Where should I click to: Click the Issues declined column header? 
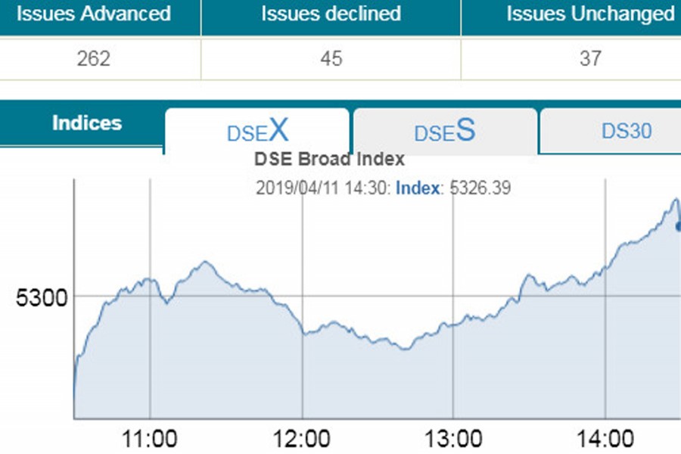click(331, 14)
